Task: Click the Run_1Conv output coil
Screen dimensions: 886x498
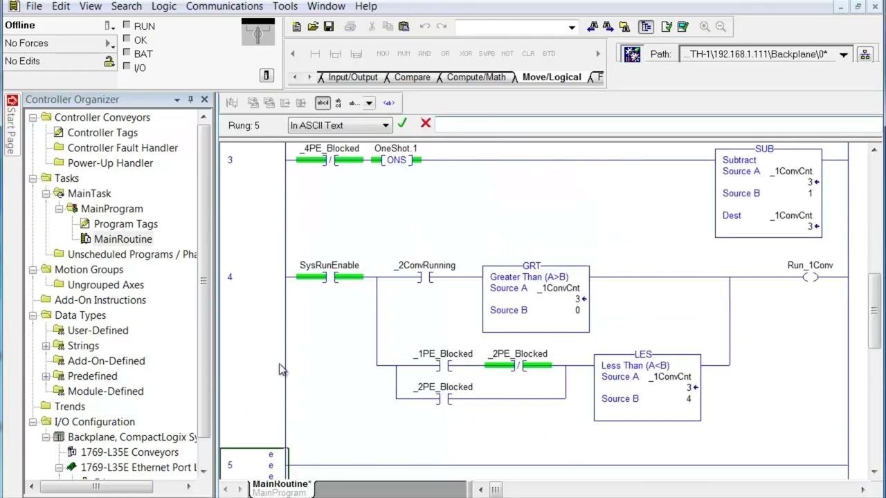Action: click(810, 277)
